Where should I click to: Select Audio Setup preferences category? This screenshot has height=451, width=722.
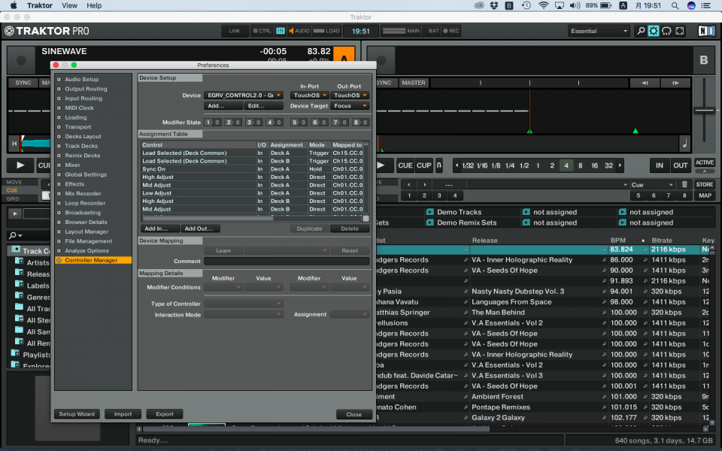coord(81,79)
